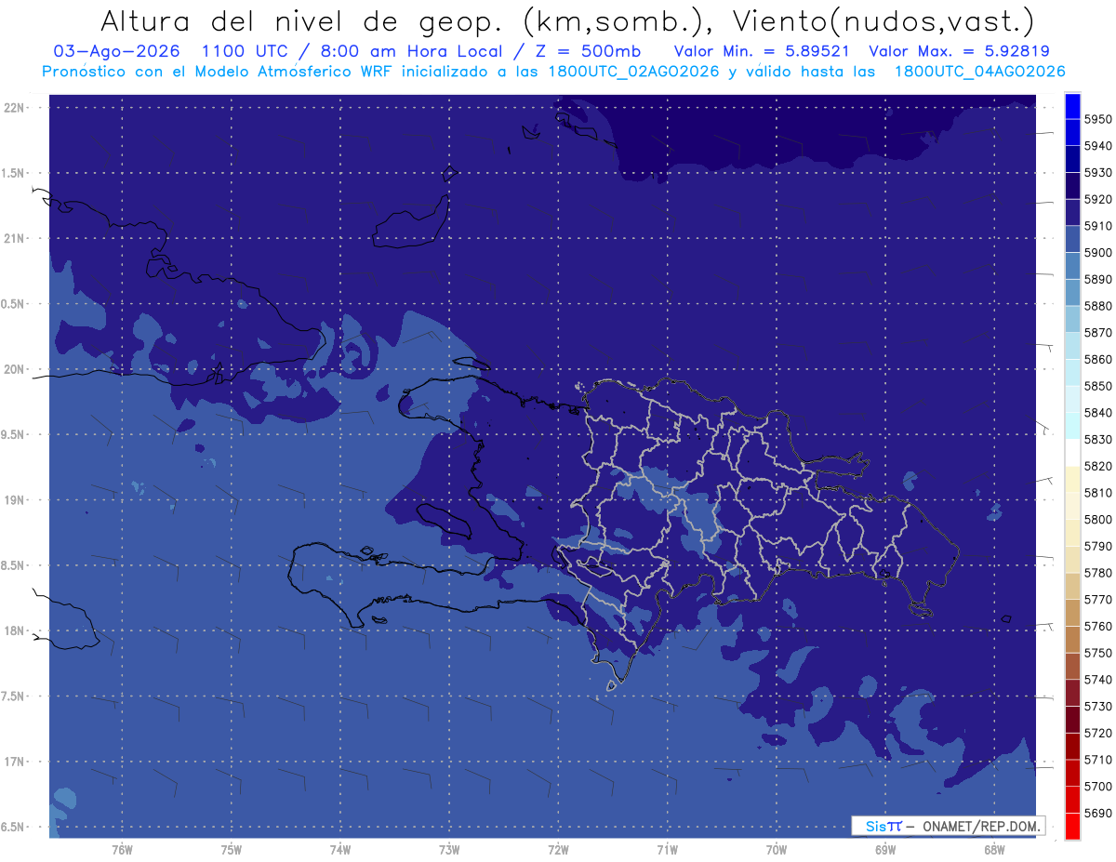Screen dimensions: 1116x862
Task: Click the '8.5N' latitude label
Action: [14, 565]
